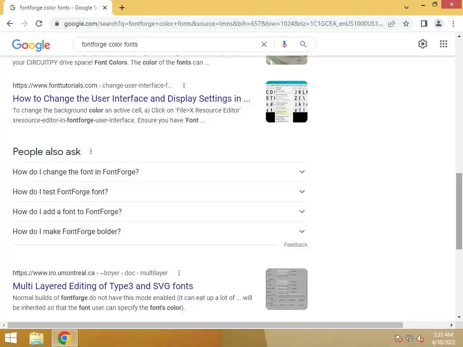Open Google quick settings gear
The width and height of the screenshot is (463, 347).
click(423, 44)
